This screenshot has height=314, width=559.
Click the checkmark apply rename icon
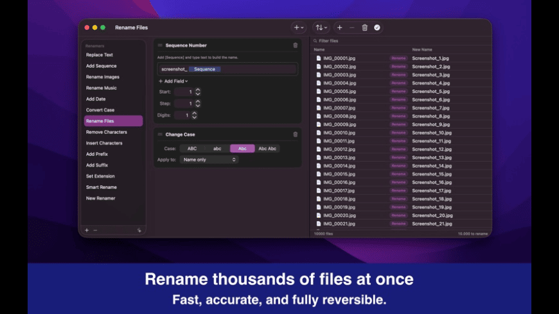pyautogui.click(x=377, y=28)
